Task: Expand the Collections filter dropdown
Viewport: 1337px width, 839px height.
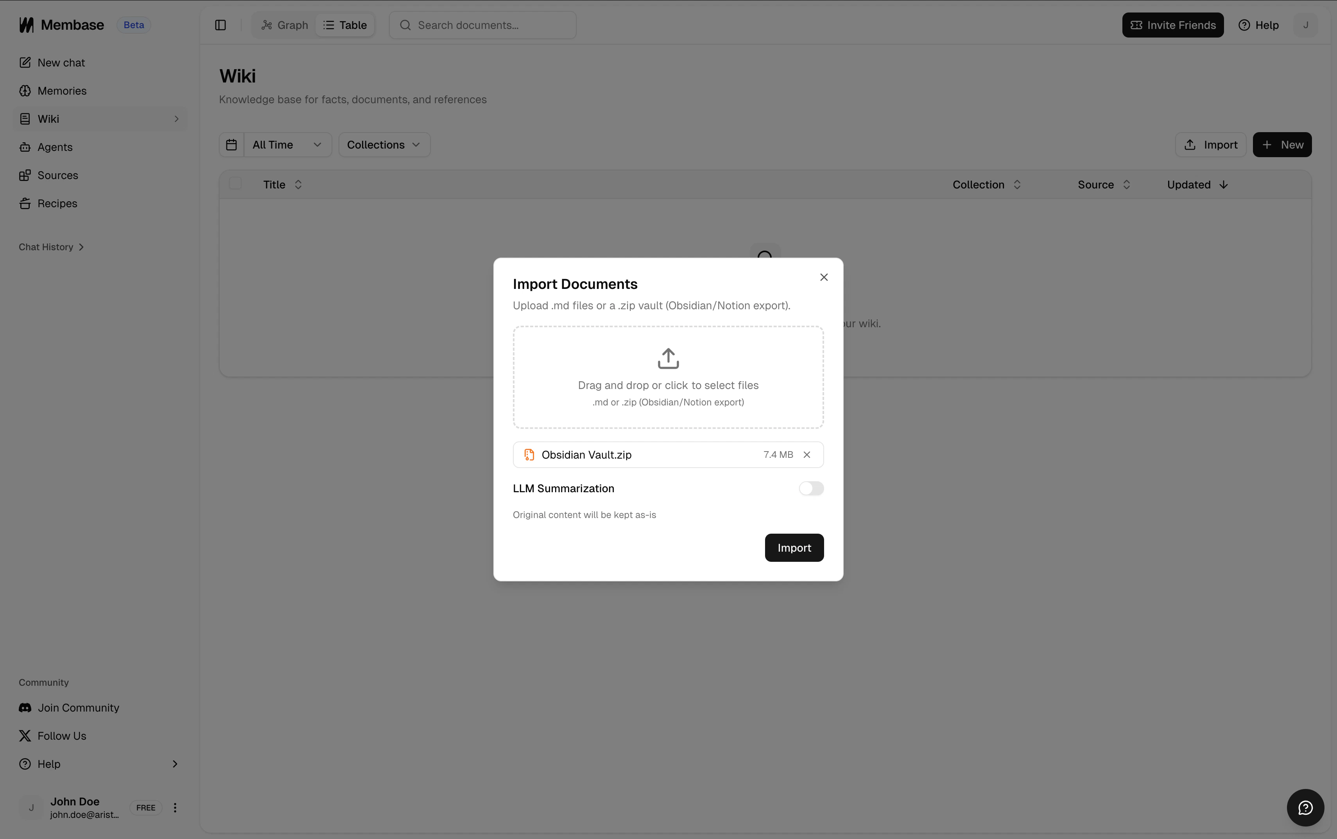Action: click(384, 145)
